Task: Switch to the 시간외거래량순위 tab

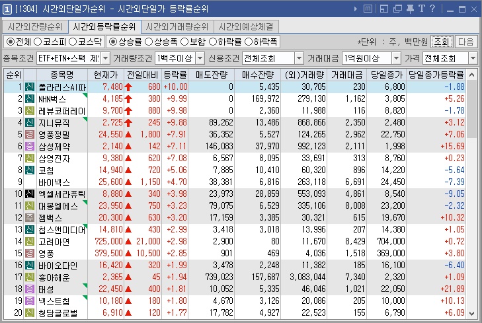Action: click(x=177, y=26)
